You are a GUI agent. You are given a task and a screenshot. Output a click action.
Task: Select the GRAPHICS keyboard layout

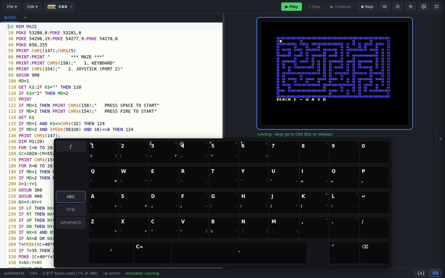tap(71, 223)
